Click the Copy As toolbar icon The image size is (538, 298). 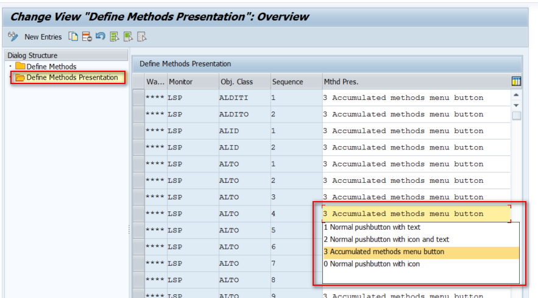[x=73, y=37]
